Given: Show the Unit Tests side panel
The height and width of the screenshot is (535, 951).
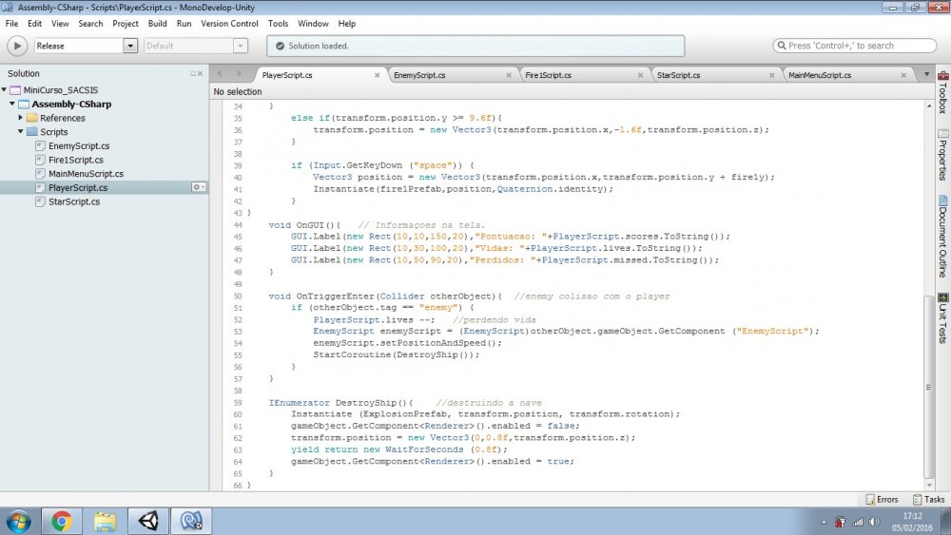Looking at the screenshot, I should tap(942, 319).
